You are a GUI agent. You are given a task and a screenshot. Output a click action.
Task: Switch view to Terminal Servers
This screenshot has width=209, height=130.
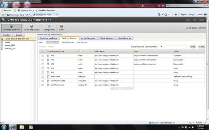[x=68, y=42]
